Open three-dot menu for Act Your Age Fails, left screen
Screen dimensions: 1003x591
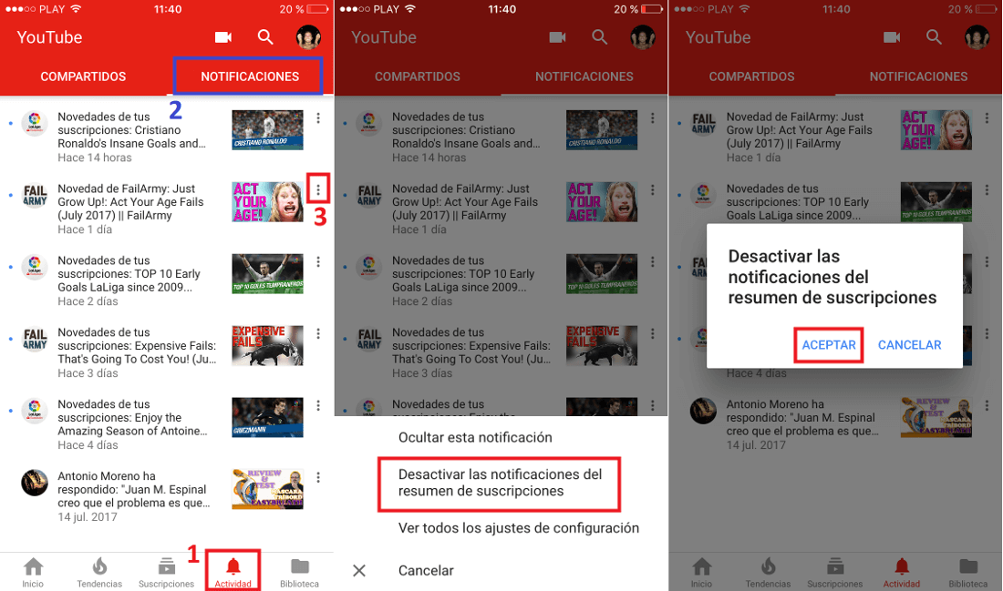click(x=318, y=189)
